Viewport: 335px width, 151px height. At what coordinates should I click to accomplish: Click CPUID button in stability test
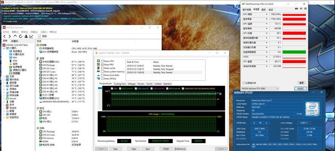point(166,149)
